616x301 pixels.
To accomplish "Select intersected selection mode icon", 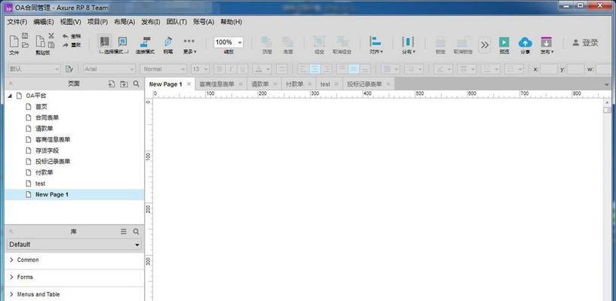I will pos(105,41).
